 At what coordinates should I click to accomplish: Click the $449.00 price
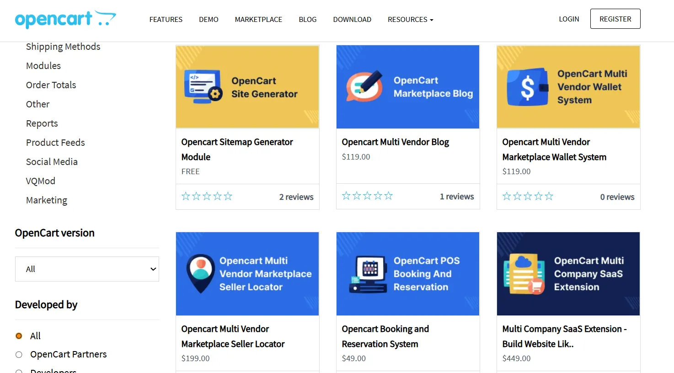click(x=517, y=358)
